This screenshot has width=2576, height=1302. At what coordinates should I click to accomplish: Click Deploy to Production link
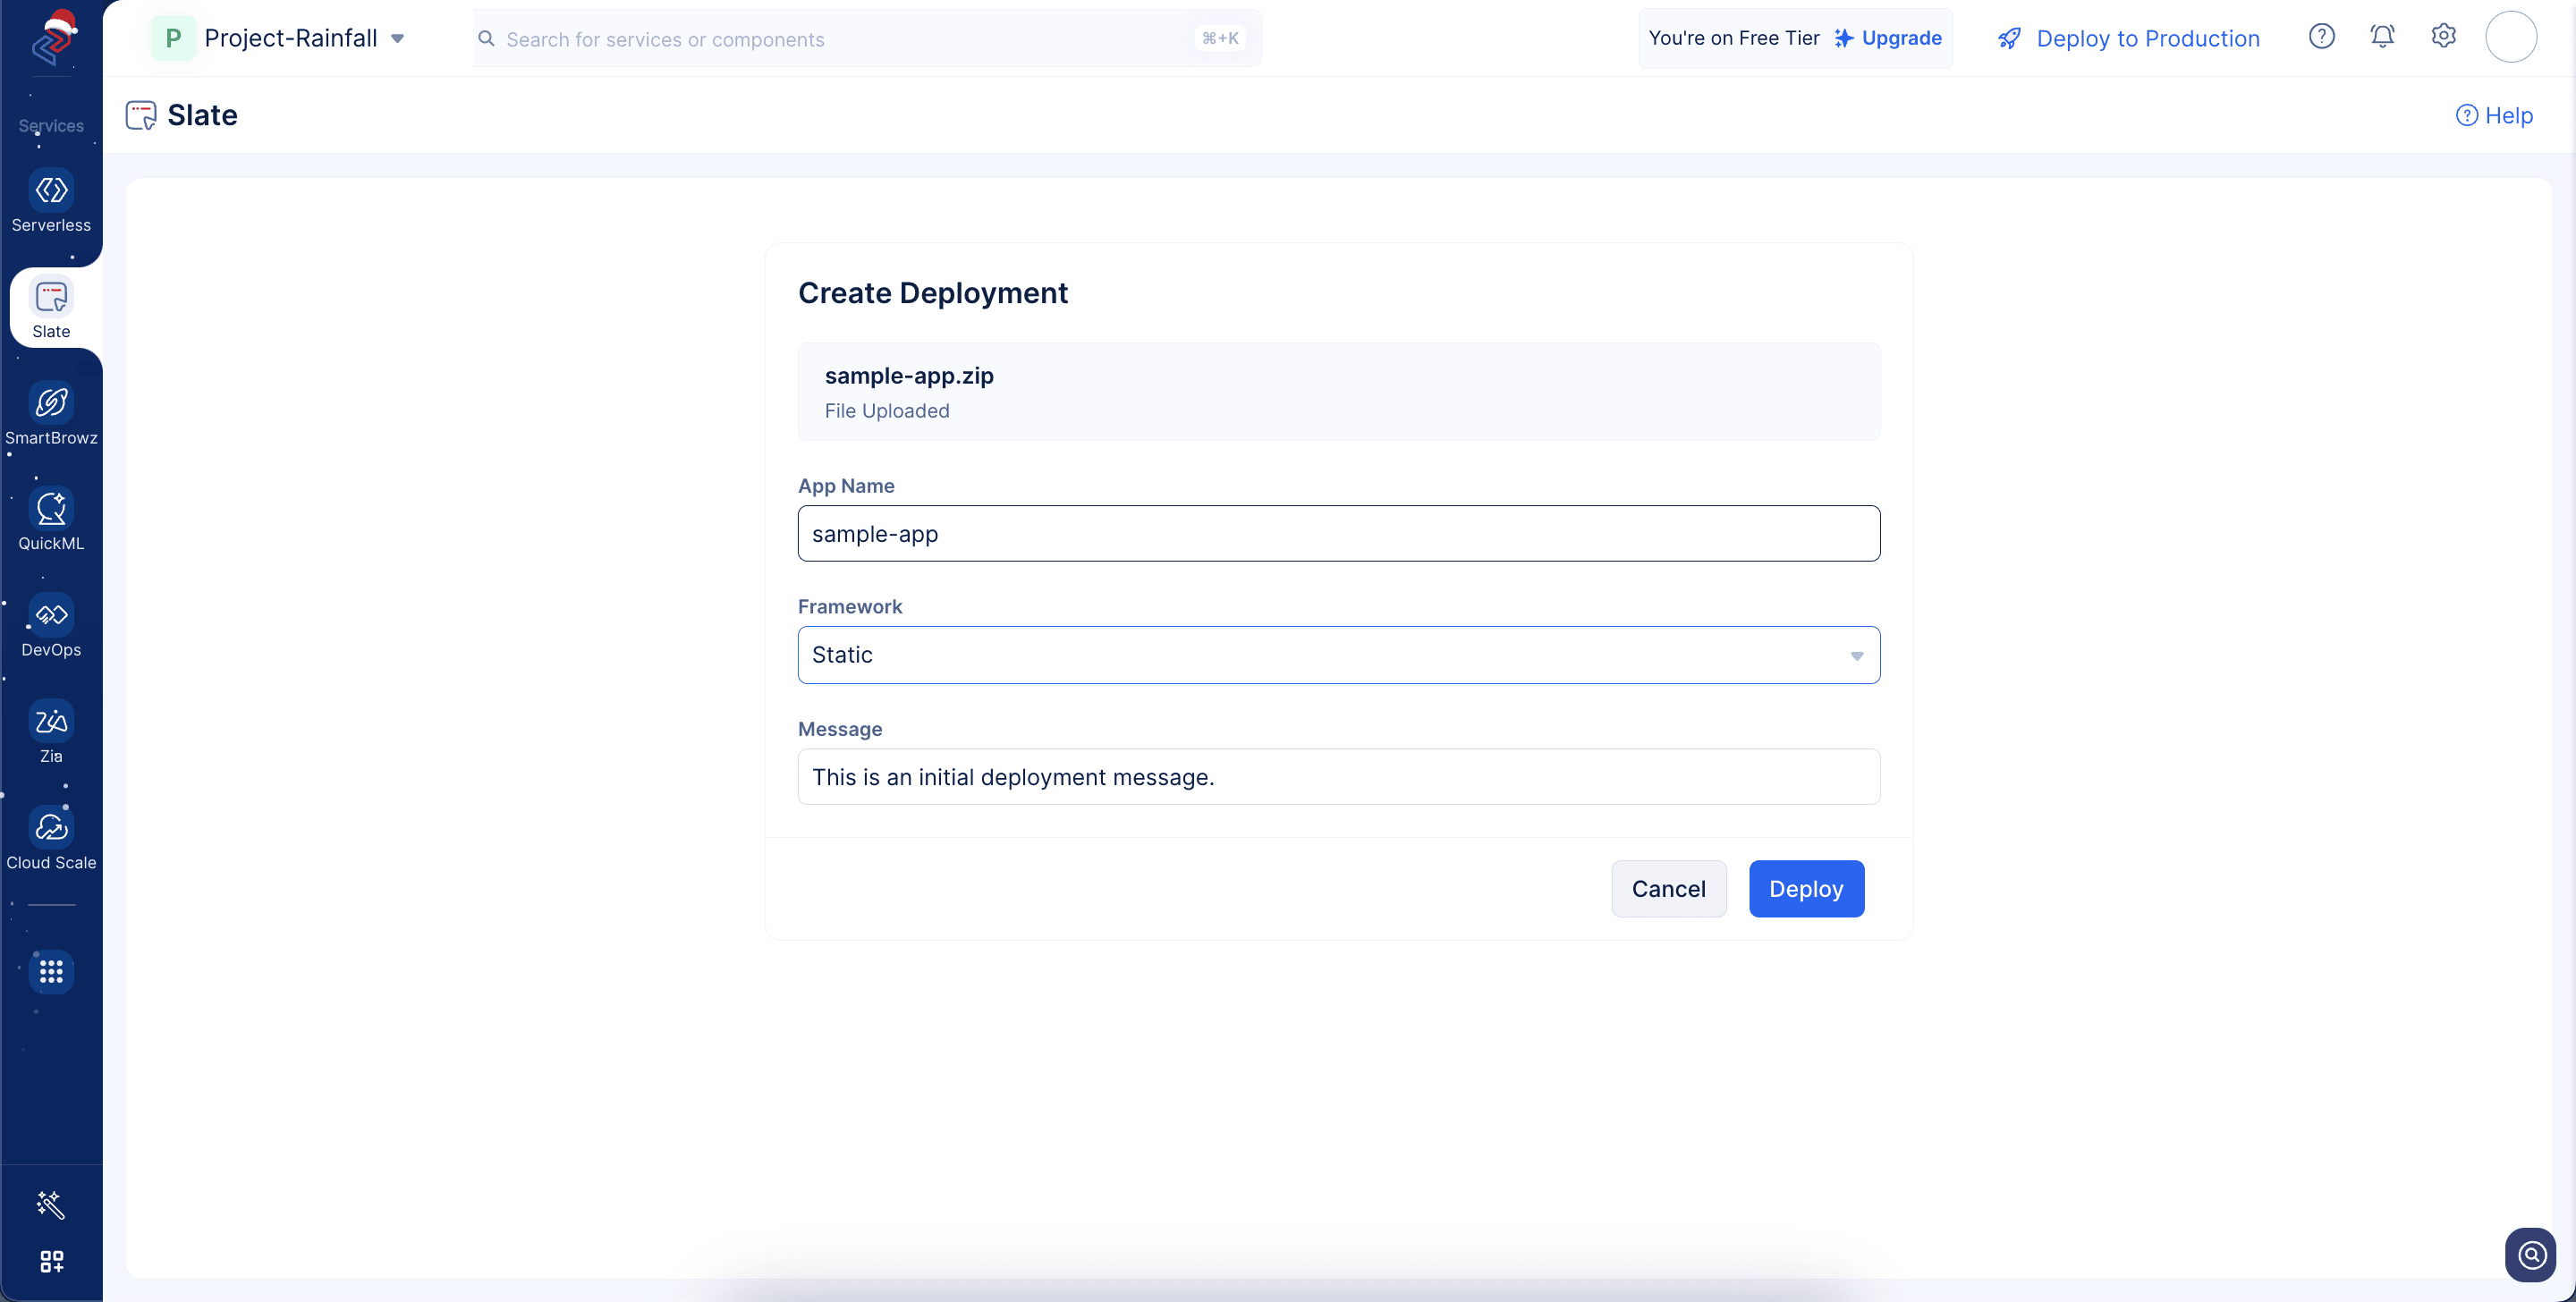pos(2148,39)
